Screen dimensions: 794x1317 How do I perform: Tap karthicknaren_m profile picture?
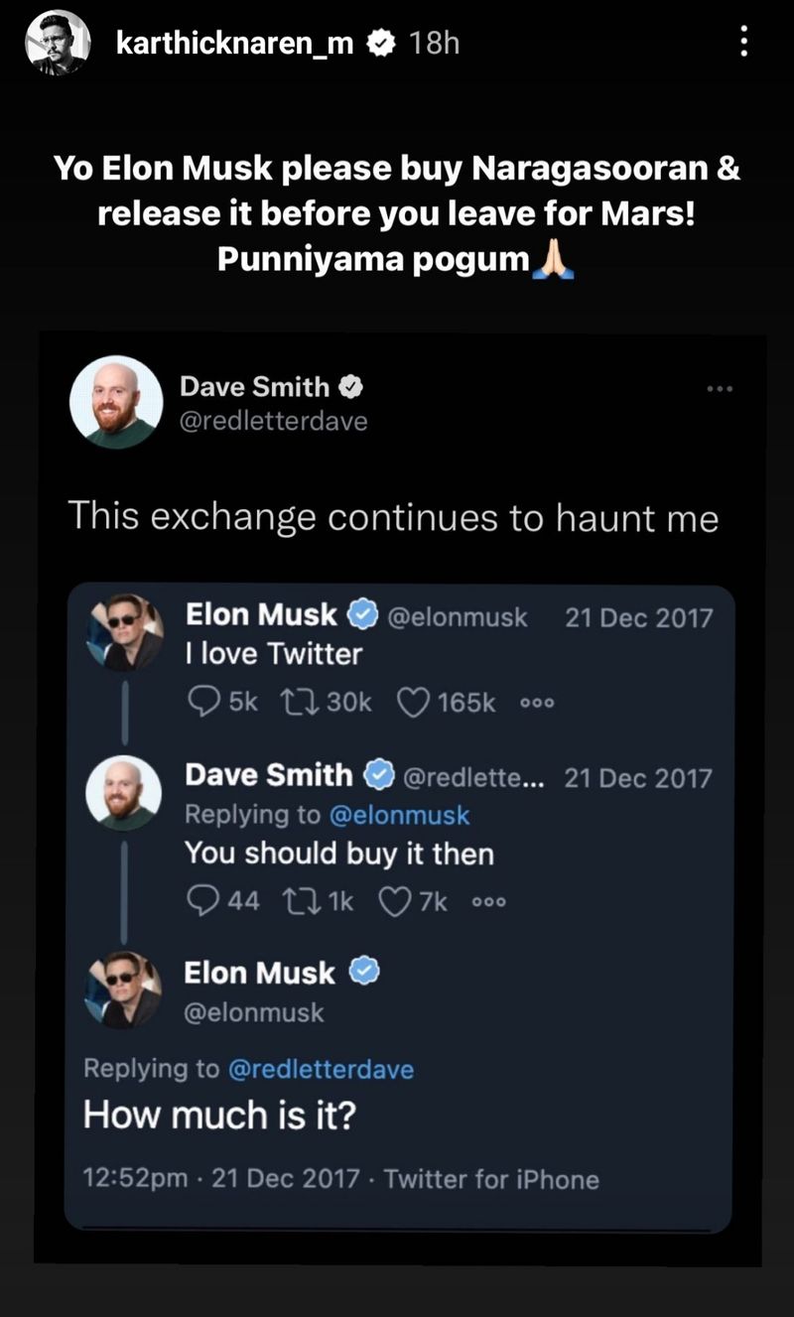pos(58,43)
